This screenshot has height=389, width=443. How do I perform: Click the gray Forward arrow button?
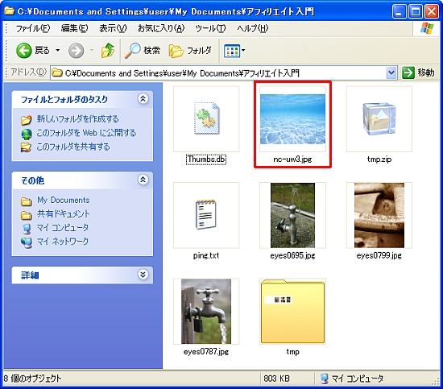coord(76,51)
